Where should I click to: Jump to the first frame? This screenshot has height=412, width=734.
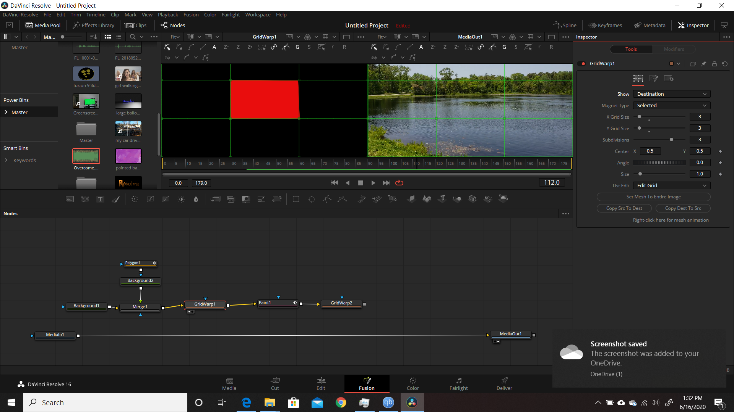(x=335, y=183)
